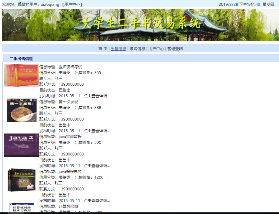Click the title text java实训教程
The image size is (279, 214).
coord(70,137)
